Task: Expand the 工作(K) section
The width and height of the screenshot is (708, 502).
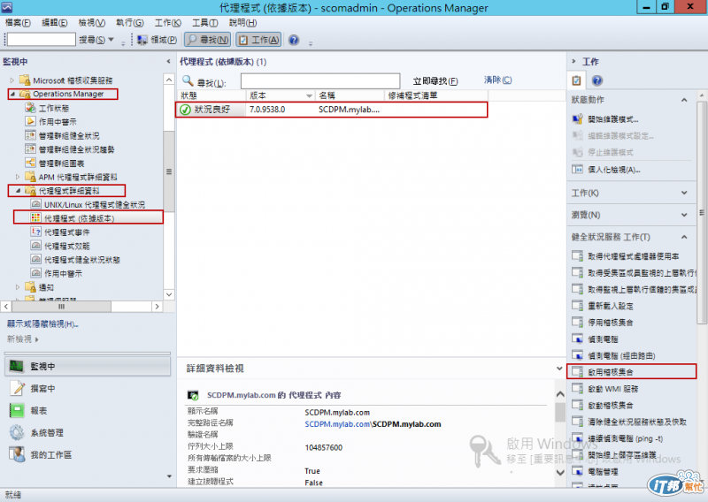Action: [x=684, y=193]
